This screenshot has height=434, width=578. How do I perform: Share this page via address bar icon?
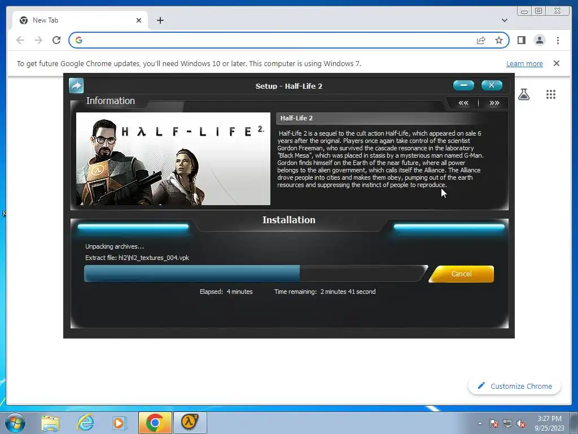click(x=481, y=40)
